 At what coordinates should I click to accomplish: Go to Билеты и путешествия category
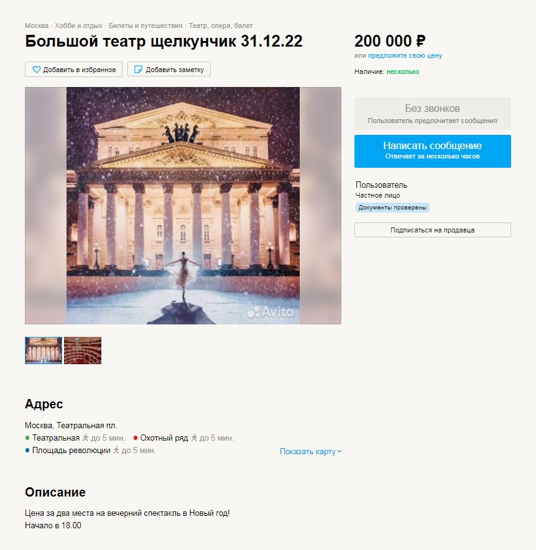[146, 25]
